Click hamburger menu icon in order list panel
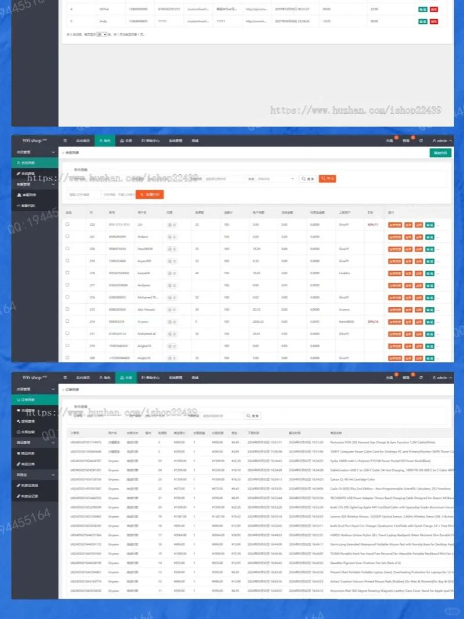This screenshot has height=619, width=464. 65,377
